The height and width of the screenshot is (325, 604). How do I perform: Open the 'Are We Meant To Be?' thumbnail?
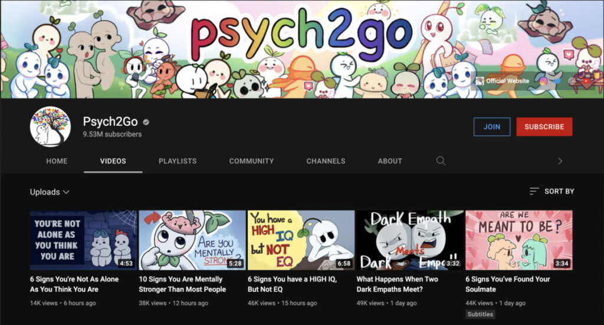pos(519,240)
